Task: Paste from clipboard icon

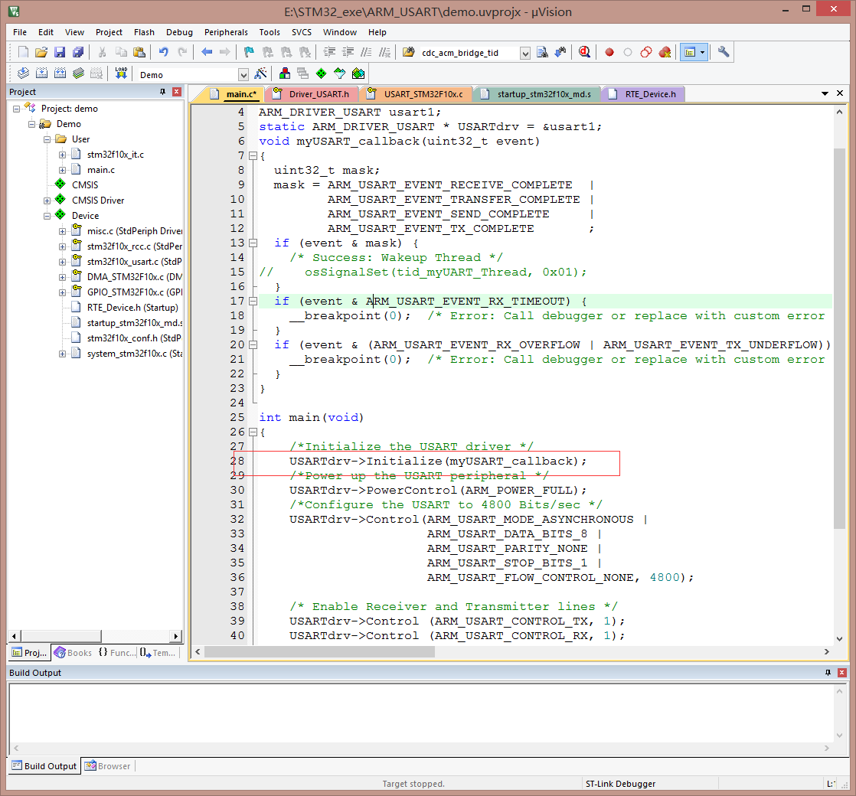Action: click(139, 52)
